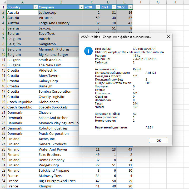Click cell containing Roboto Industries
This screenshot has height=189, width=189.
tap(58, 128)
